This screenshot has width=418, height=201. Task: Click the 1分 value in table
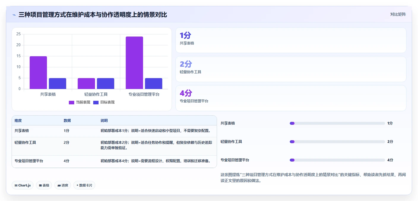(66, 130)
